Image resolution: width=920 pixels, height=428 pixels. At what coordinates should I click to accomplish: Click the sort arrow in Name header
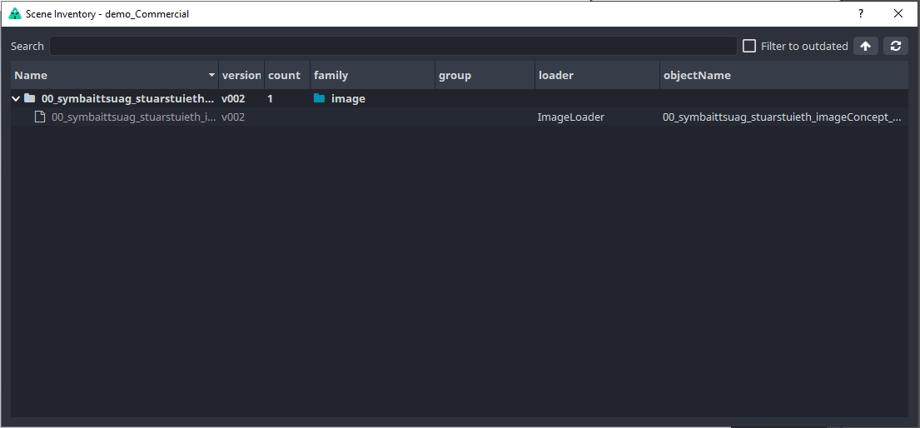(x=211, y=76)
